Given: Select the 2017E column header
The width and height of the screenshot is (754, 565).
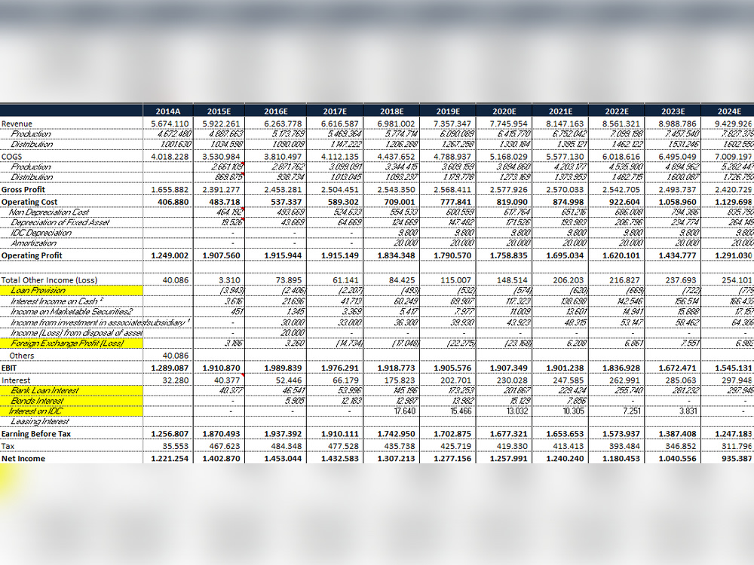Looking at the screenshot, I should pos(335,111).
